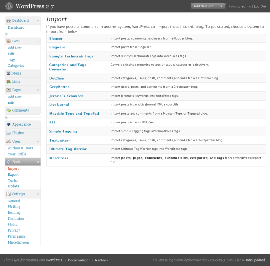Open the Documentation footer link
The height and width of the screenshot is (266, 270).
79,260
